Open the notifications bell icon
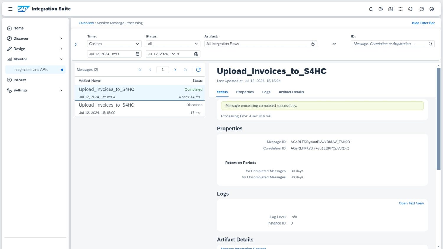This screenshot has height=249, width=443. (371, 9)
